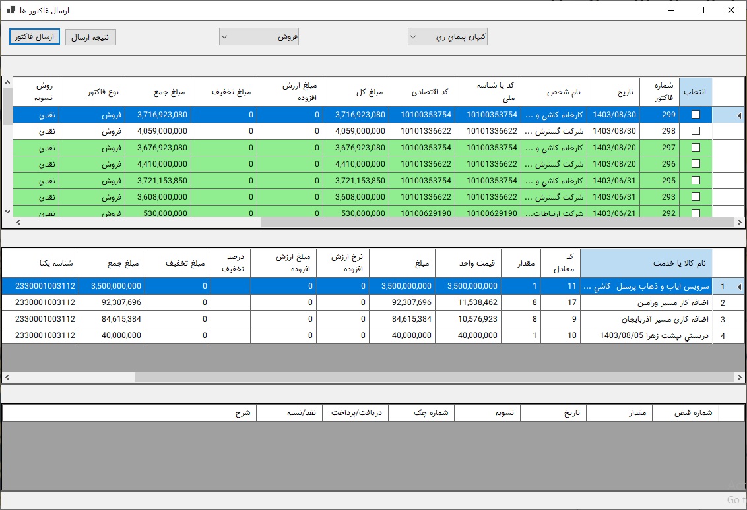Click right arrow of invoices horizontal scrollbar

[740, 223]
